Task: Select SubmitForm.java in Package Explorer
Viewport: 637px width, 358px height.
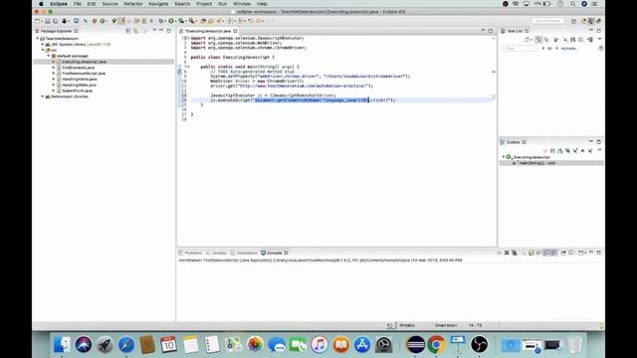Action: point(77,90)
